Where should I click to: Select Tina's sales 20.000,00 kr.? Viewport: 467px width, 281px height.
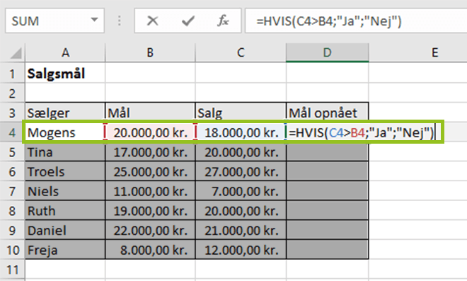click(241, 152)
